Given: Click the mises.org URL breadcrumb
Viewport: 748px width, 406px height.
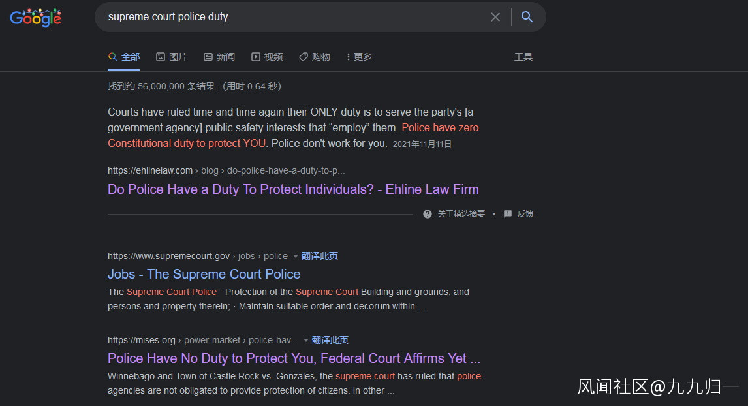Looking at the screenshot, I should pos(203,340).
